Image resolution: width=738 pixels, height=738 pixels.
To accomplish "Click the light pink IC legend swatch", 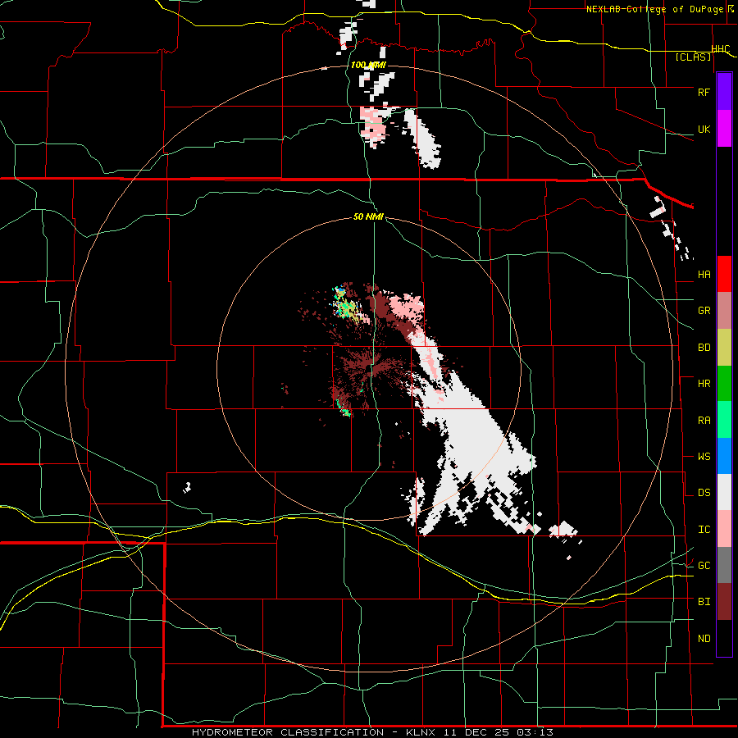I will [x=724, y=529].
